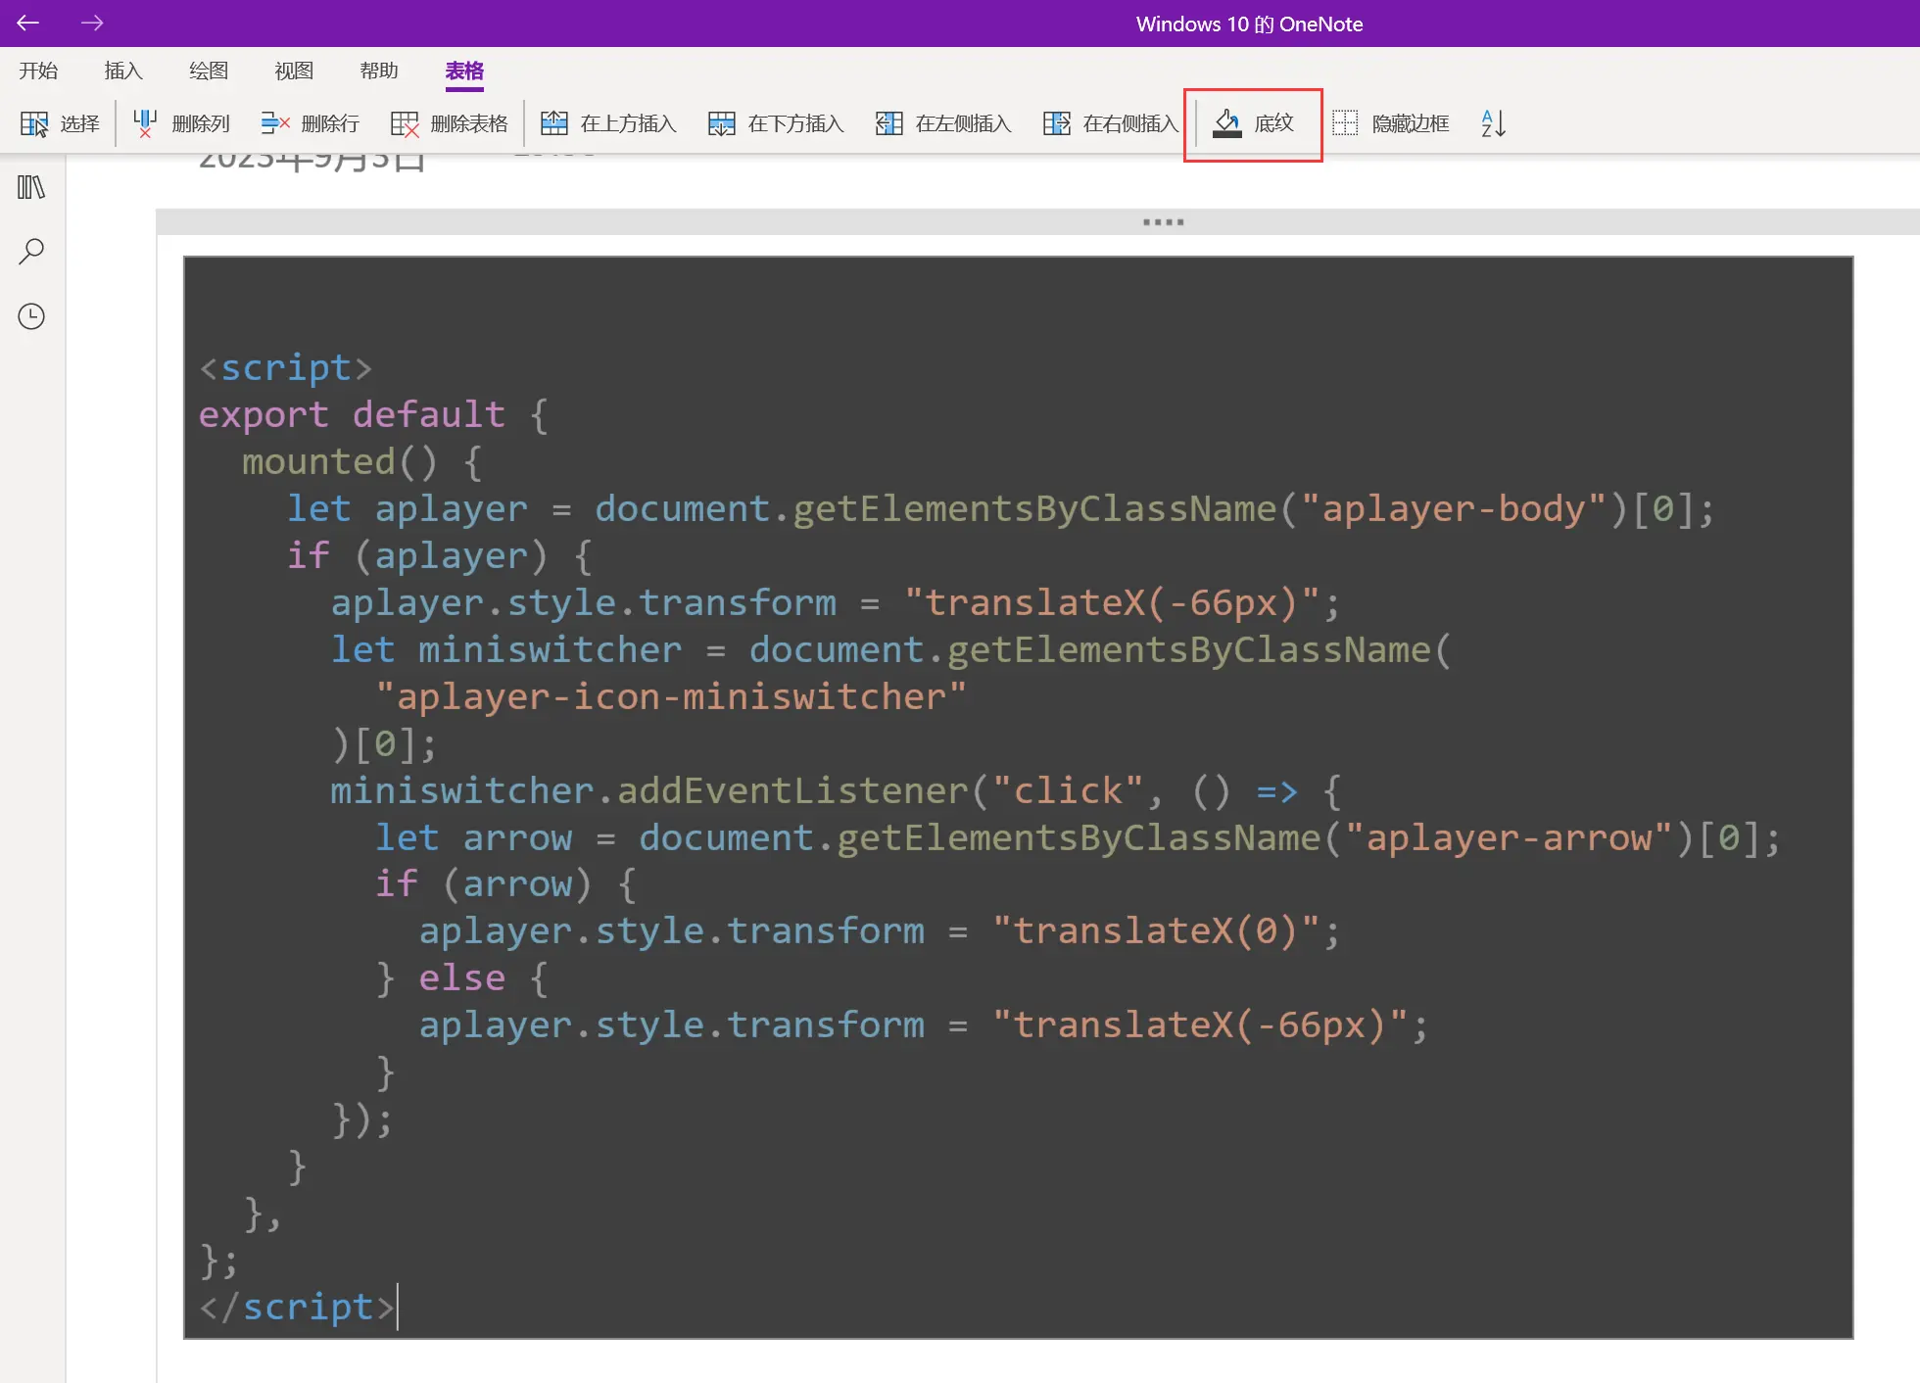Delete the current column with 删除列
Image resolution: width=1920 pixels, height=1383 pixels.
click(x=181, y=123)
